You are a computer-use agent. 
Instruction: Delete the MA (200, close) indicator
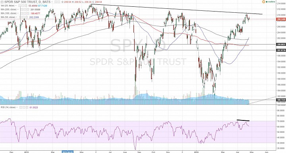[x=28, y=10]
